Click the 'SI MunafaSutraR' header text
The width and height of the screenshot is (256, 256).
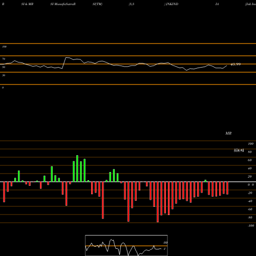click(x=63, y=4)
